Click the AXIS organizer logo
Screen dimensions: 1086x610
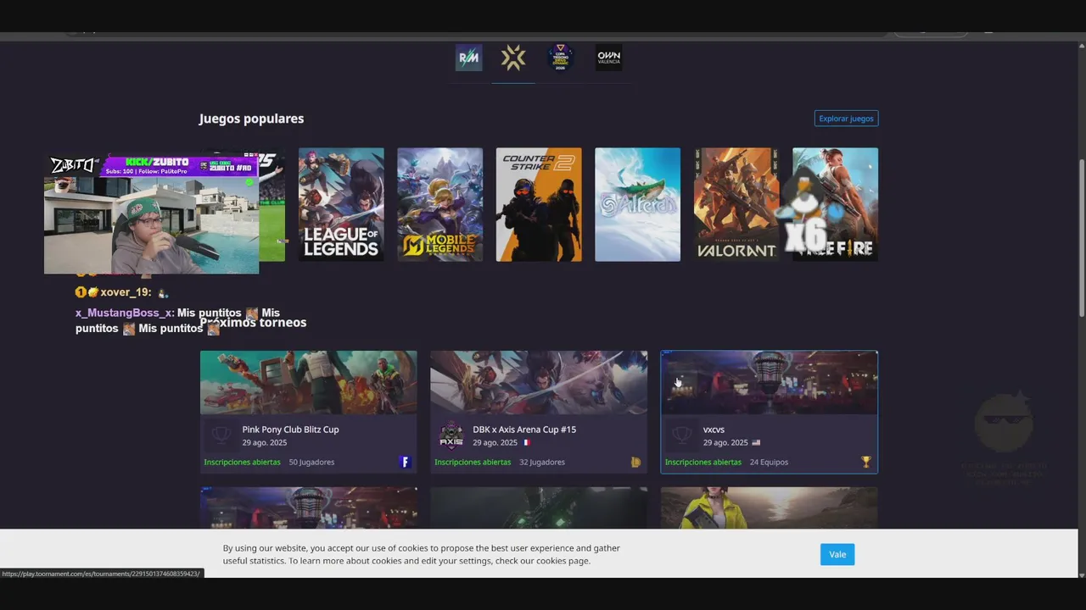(451, 435)
